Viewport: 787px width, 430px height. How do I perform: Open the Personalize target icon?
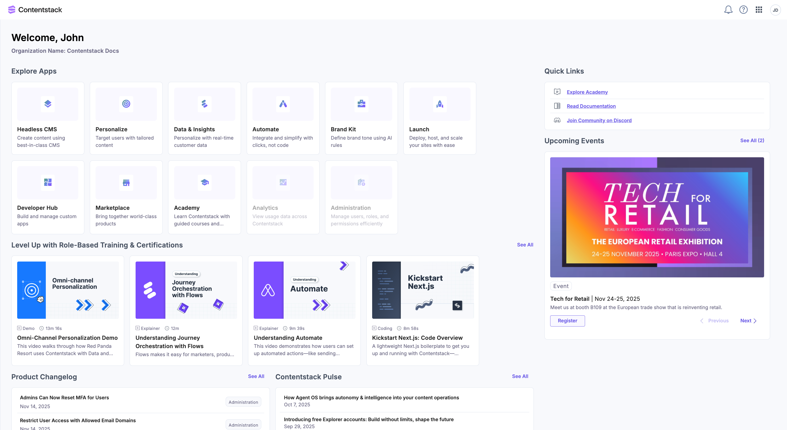(126, 104)
